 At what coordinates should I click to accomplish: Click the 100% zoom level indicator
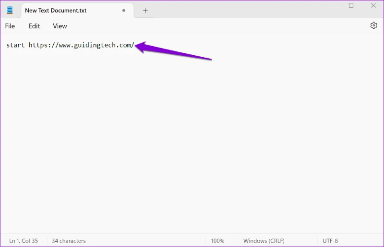218,241
